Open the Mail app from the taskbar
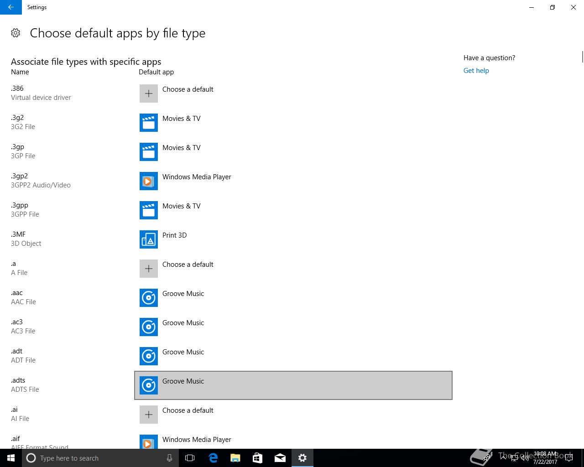This screenshot has width=584, height=467. tap(280, 458)
